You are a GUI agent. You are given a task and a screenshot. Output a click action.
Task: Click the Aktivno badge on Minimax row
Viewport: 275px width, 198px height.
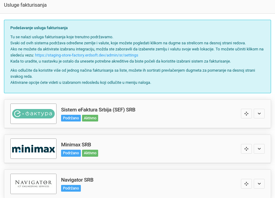[x=90, y=153]
